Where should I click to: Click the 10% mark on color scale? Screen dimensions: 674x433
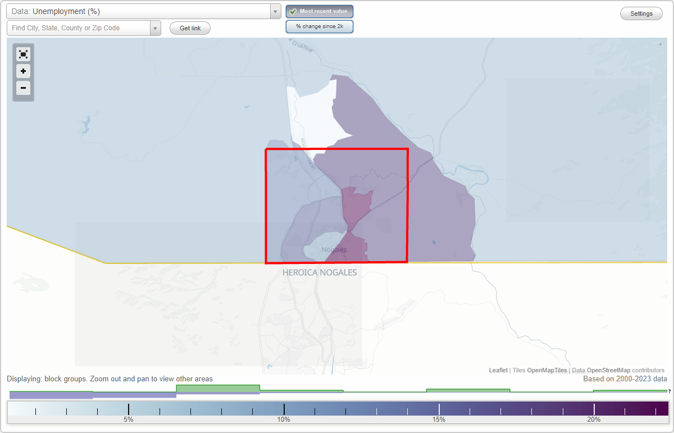point(284,420)
